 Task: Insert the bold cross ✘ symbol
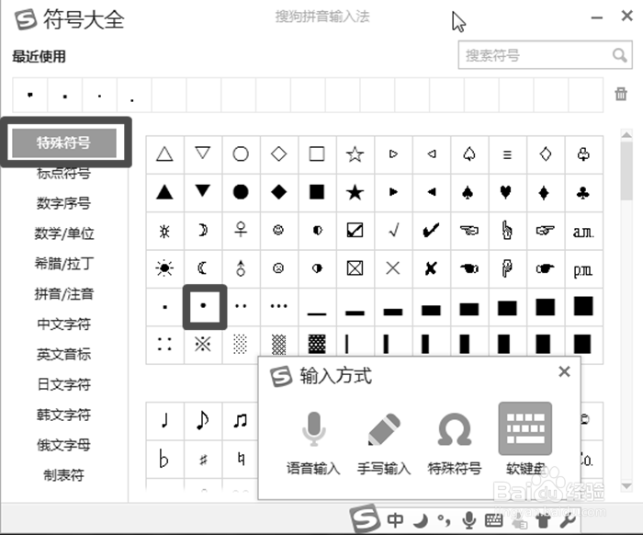[431, 268]
